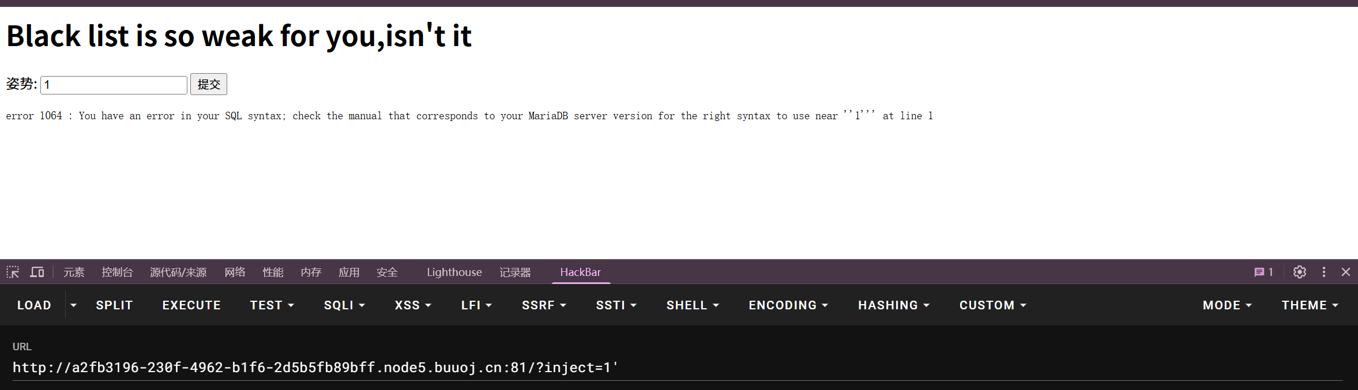Open the MODE dropdown
Viewport: 1358px width, 390px height.
1227,305
